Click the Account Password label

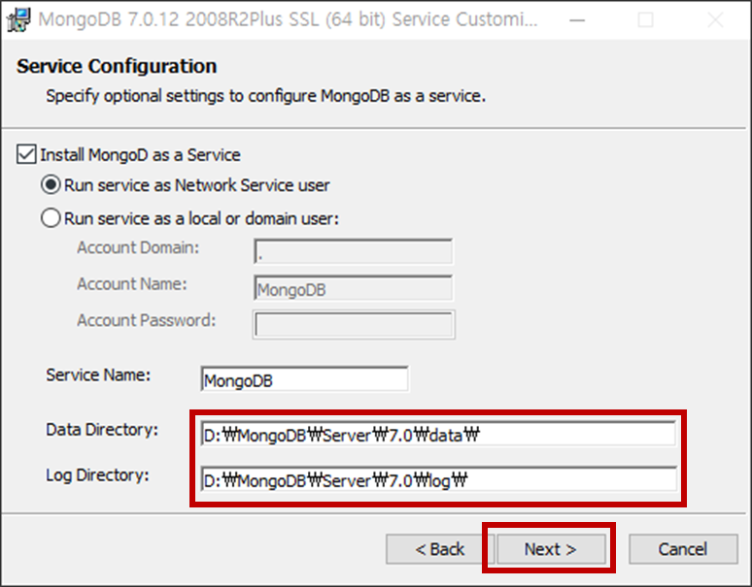tap(147, 320)
